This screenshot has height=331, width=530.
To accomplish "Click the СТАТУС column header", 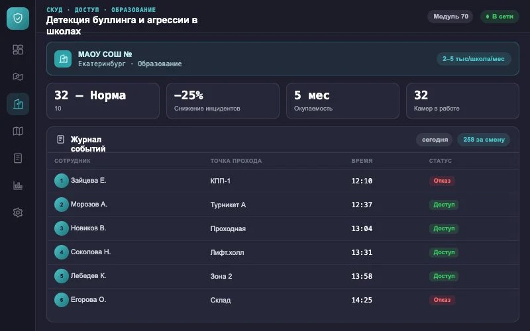I will click(440, 161).
